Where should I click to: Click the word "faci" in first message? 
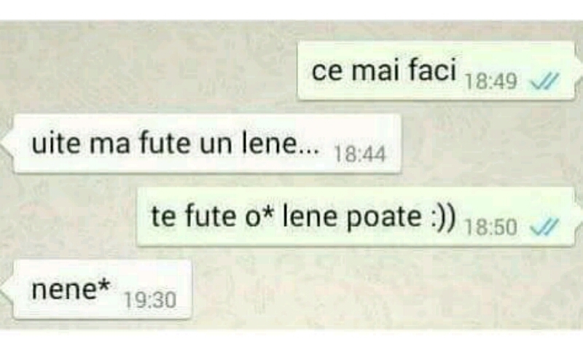432,70
